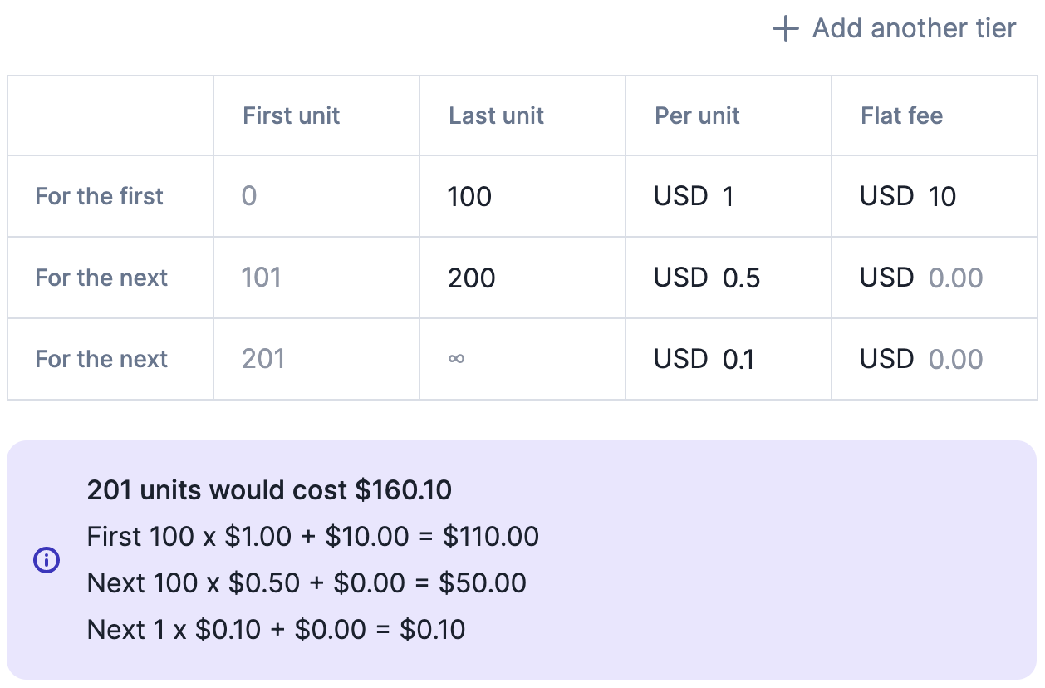Edit second tier Per unit price USD 0.5
The image size is (1045, 688).
[729, 278]
